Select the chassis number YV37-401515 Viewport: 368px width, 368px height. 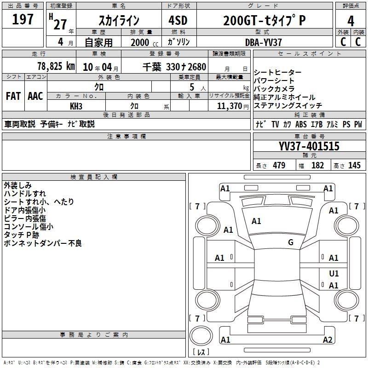[x=309, y=146]
